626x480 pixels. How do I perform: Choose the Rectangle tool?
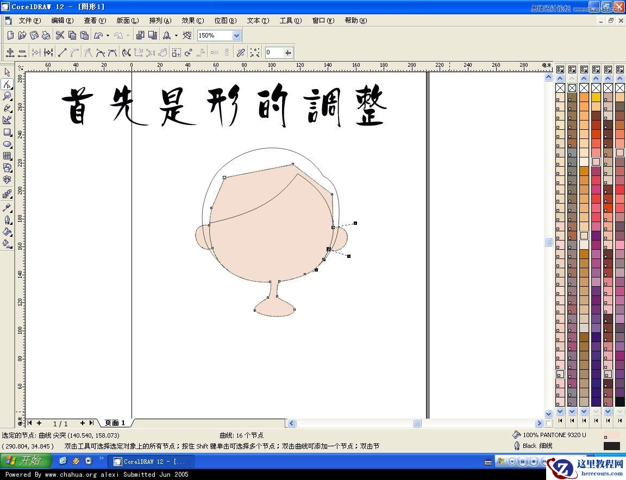(x=8, y=132)
